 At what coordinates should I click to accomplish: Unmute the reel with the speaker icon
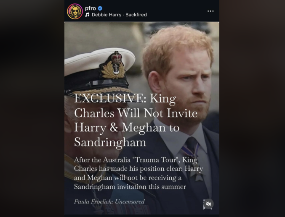[x=208, y=204]
